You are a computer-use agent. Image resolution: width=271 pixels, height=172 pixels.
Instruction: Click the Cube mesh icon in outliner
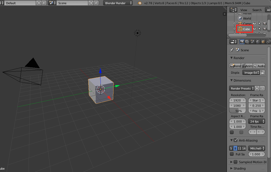coord(240,29)
